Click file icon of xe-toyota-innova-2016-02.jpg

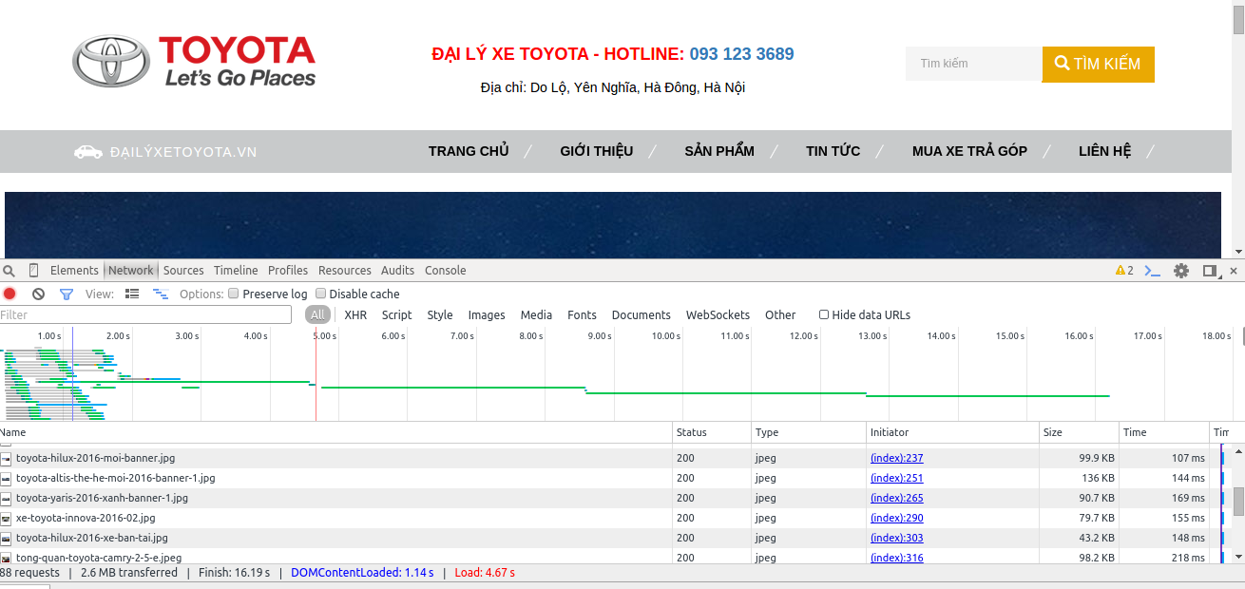(6, 518)
